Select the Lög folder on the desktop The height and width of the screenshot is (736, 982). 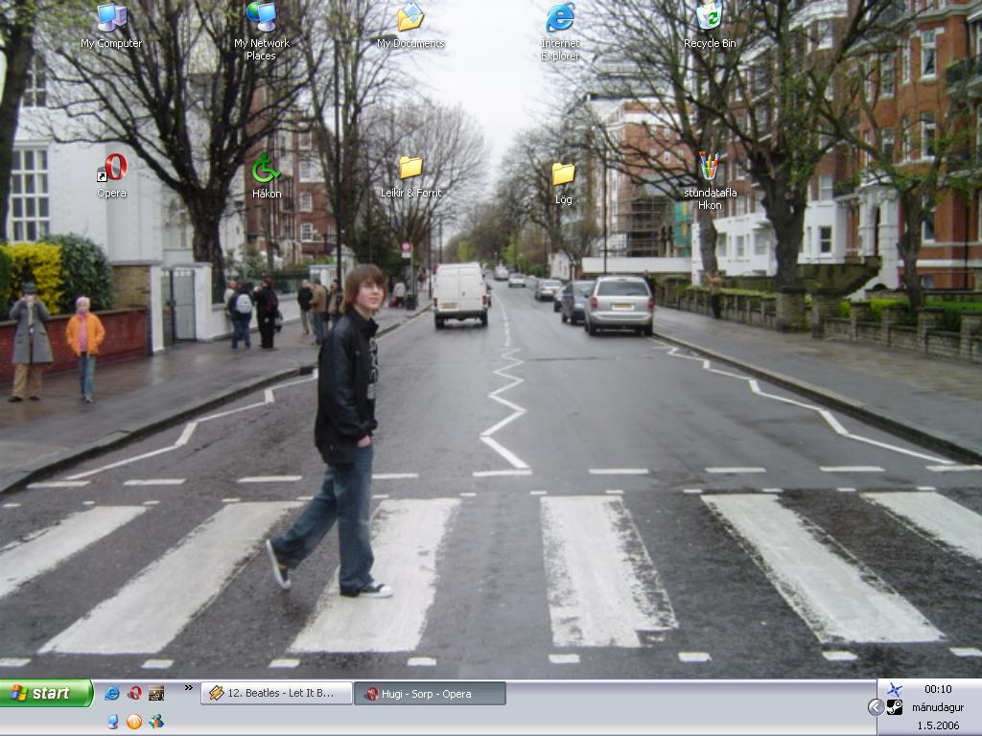tap(563, 183)
